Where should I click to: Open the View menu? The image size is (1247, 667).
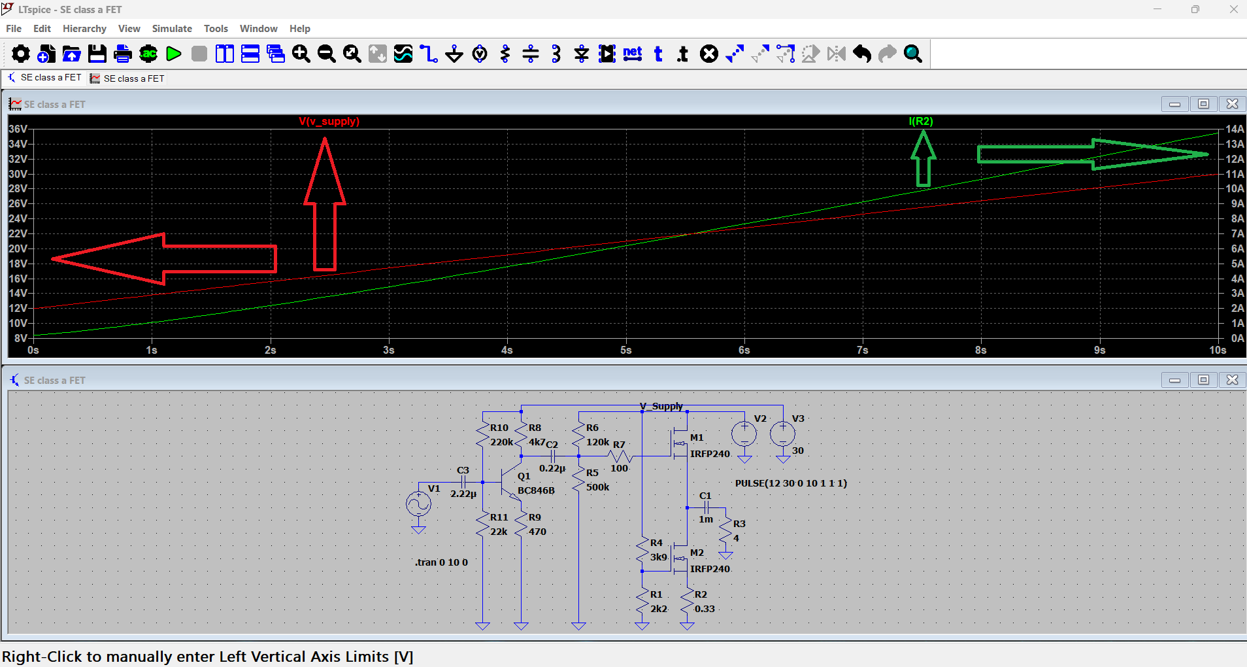click(129, 29)
